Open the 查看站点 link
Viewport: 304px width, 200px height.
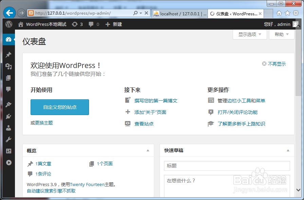pos(144,124)
